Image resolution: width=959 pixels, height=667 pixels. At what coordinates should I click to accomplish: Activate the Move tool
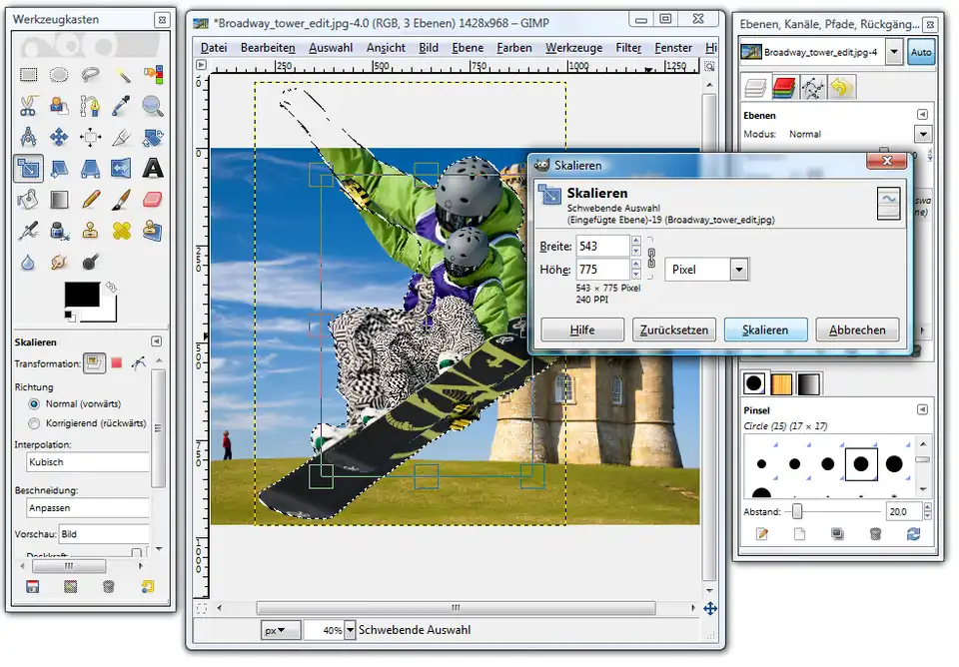(x=59, y=137)
